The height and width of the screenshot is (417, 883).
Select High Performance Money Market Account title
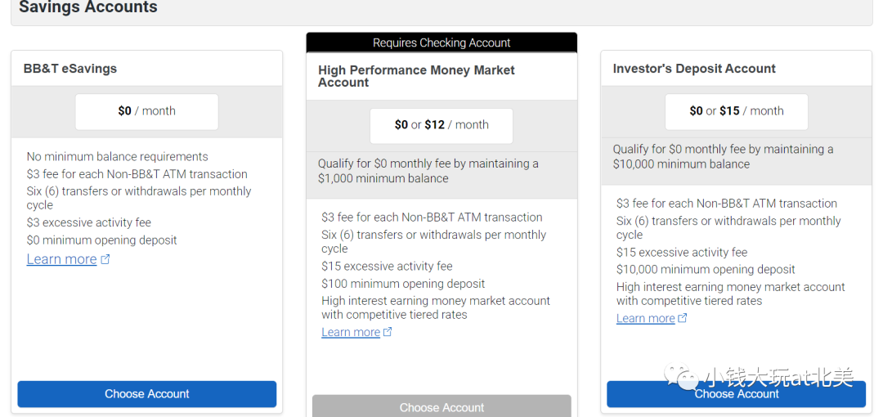click(416, 76)
